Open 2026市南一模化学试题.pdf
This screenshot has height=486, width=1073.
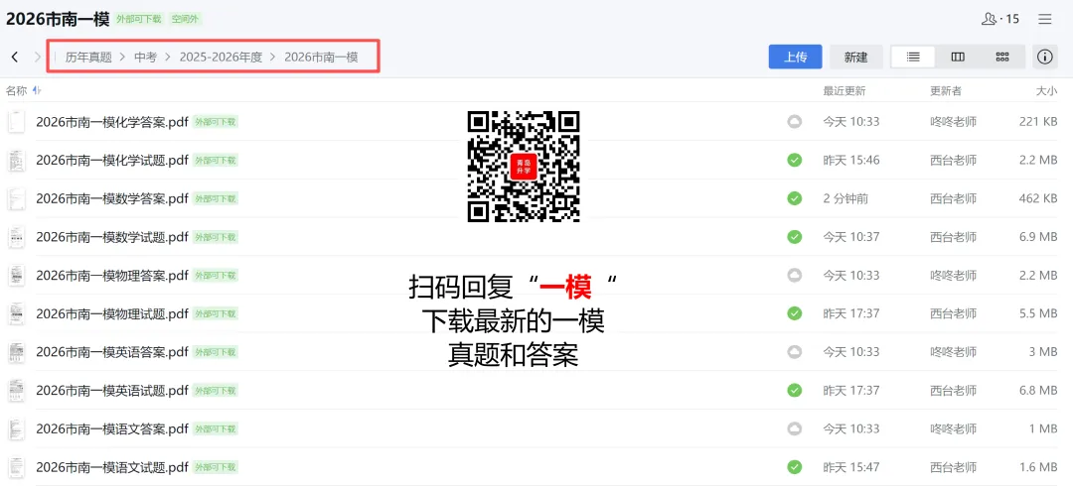[x=111, y=160]
